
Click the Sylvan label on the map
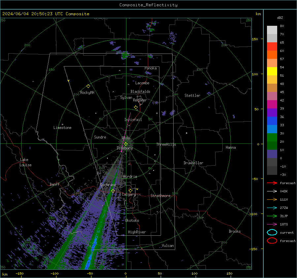(x=126, y=98)
